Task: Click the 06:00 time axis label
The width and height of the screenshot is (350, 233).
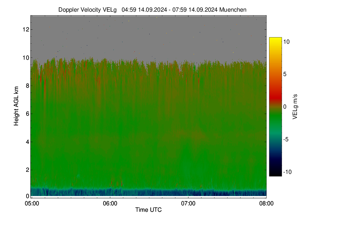Action: [x=110, y=203]
